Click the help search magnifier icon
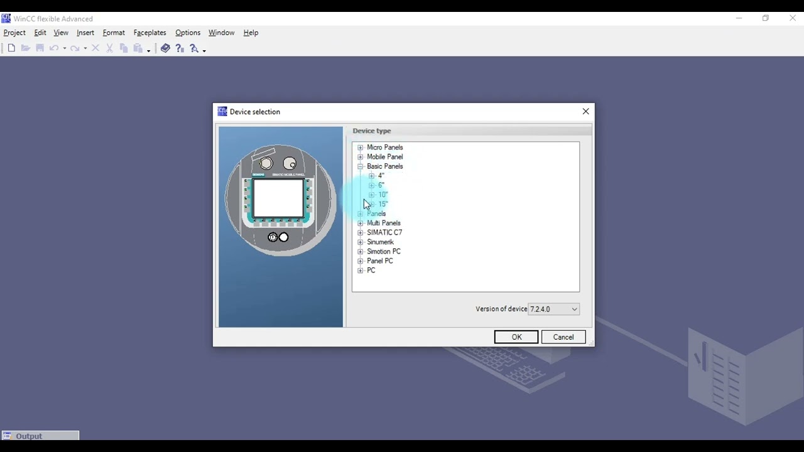This screenshot has height=452, width=804. (194, 48)
